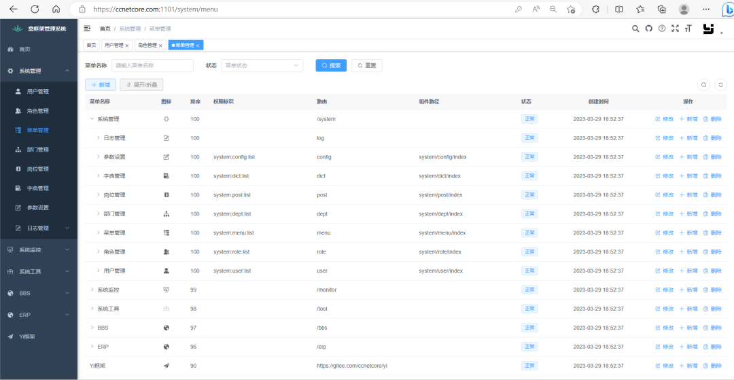Collapse the 系统管理 table row
Image resolution: width=734 pixels, height=380 pixels.
[92, 119]
